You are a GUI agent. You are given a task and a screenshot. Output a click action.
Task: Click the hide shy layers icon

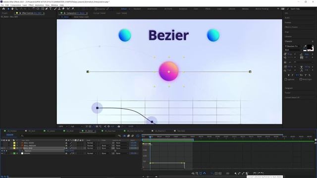pos(124,136)
